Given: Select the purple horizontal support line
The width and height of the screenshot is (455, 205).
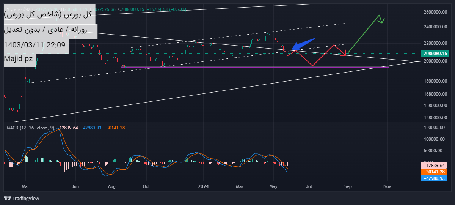Looking at the screenshot, I should (255, 67).
